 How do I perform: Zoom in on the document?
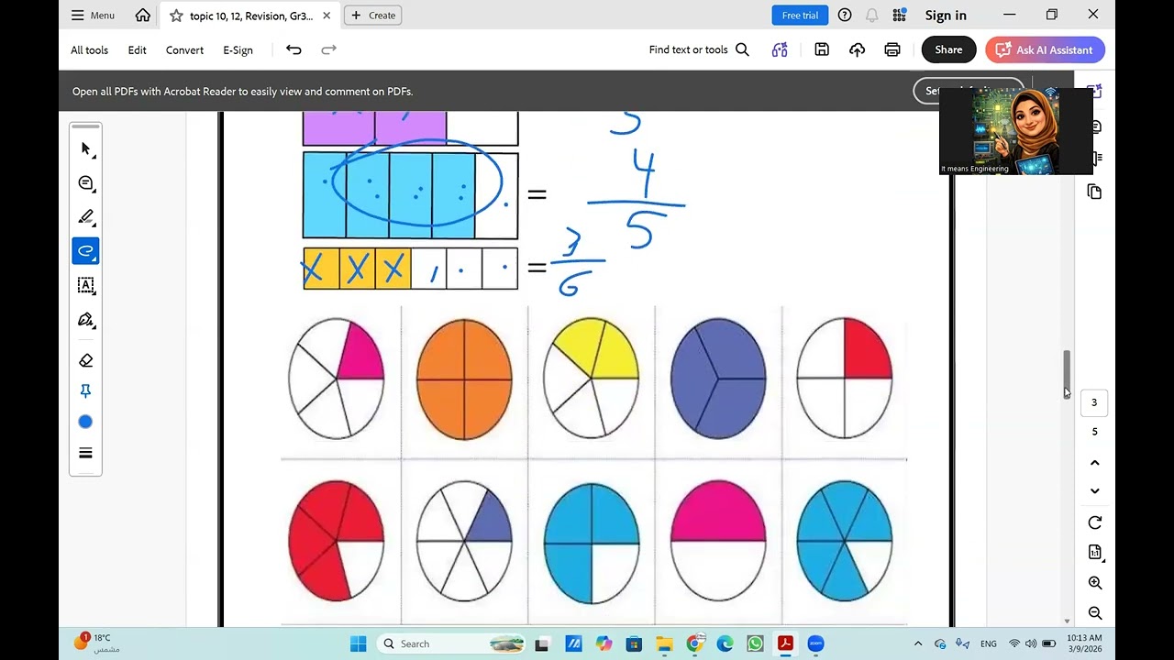1094,583
